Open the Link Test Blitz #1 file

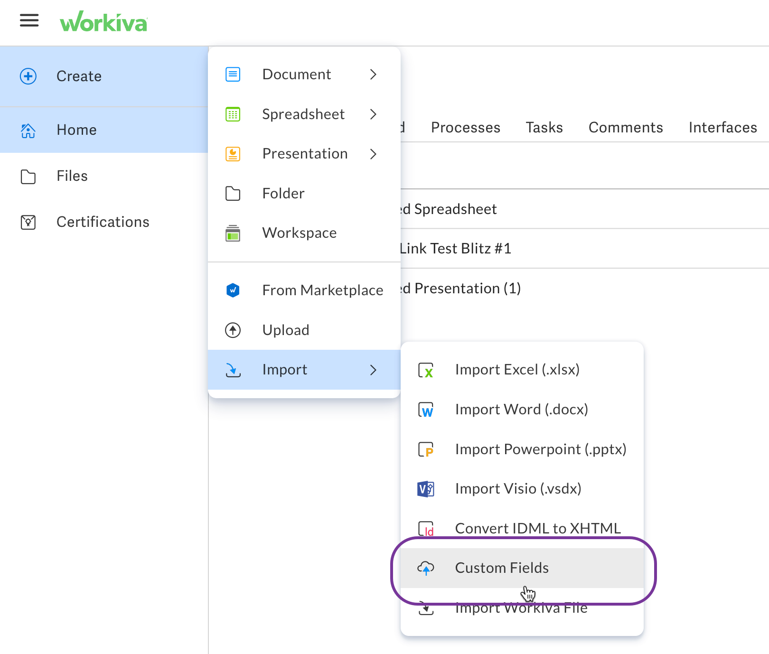tap(585, 249)
